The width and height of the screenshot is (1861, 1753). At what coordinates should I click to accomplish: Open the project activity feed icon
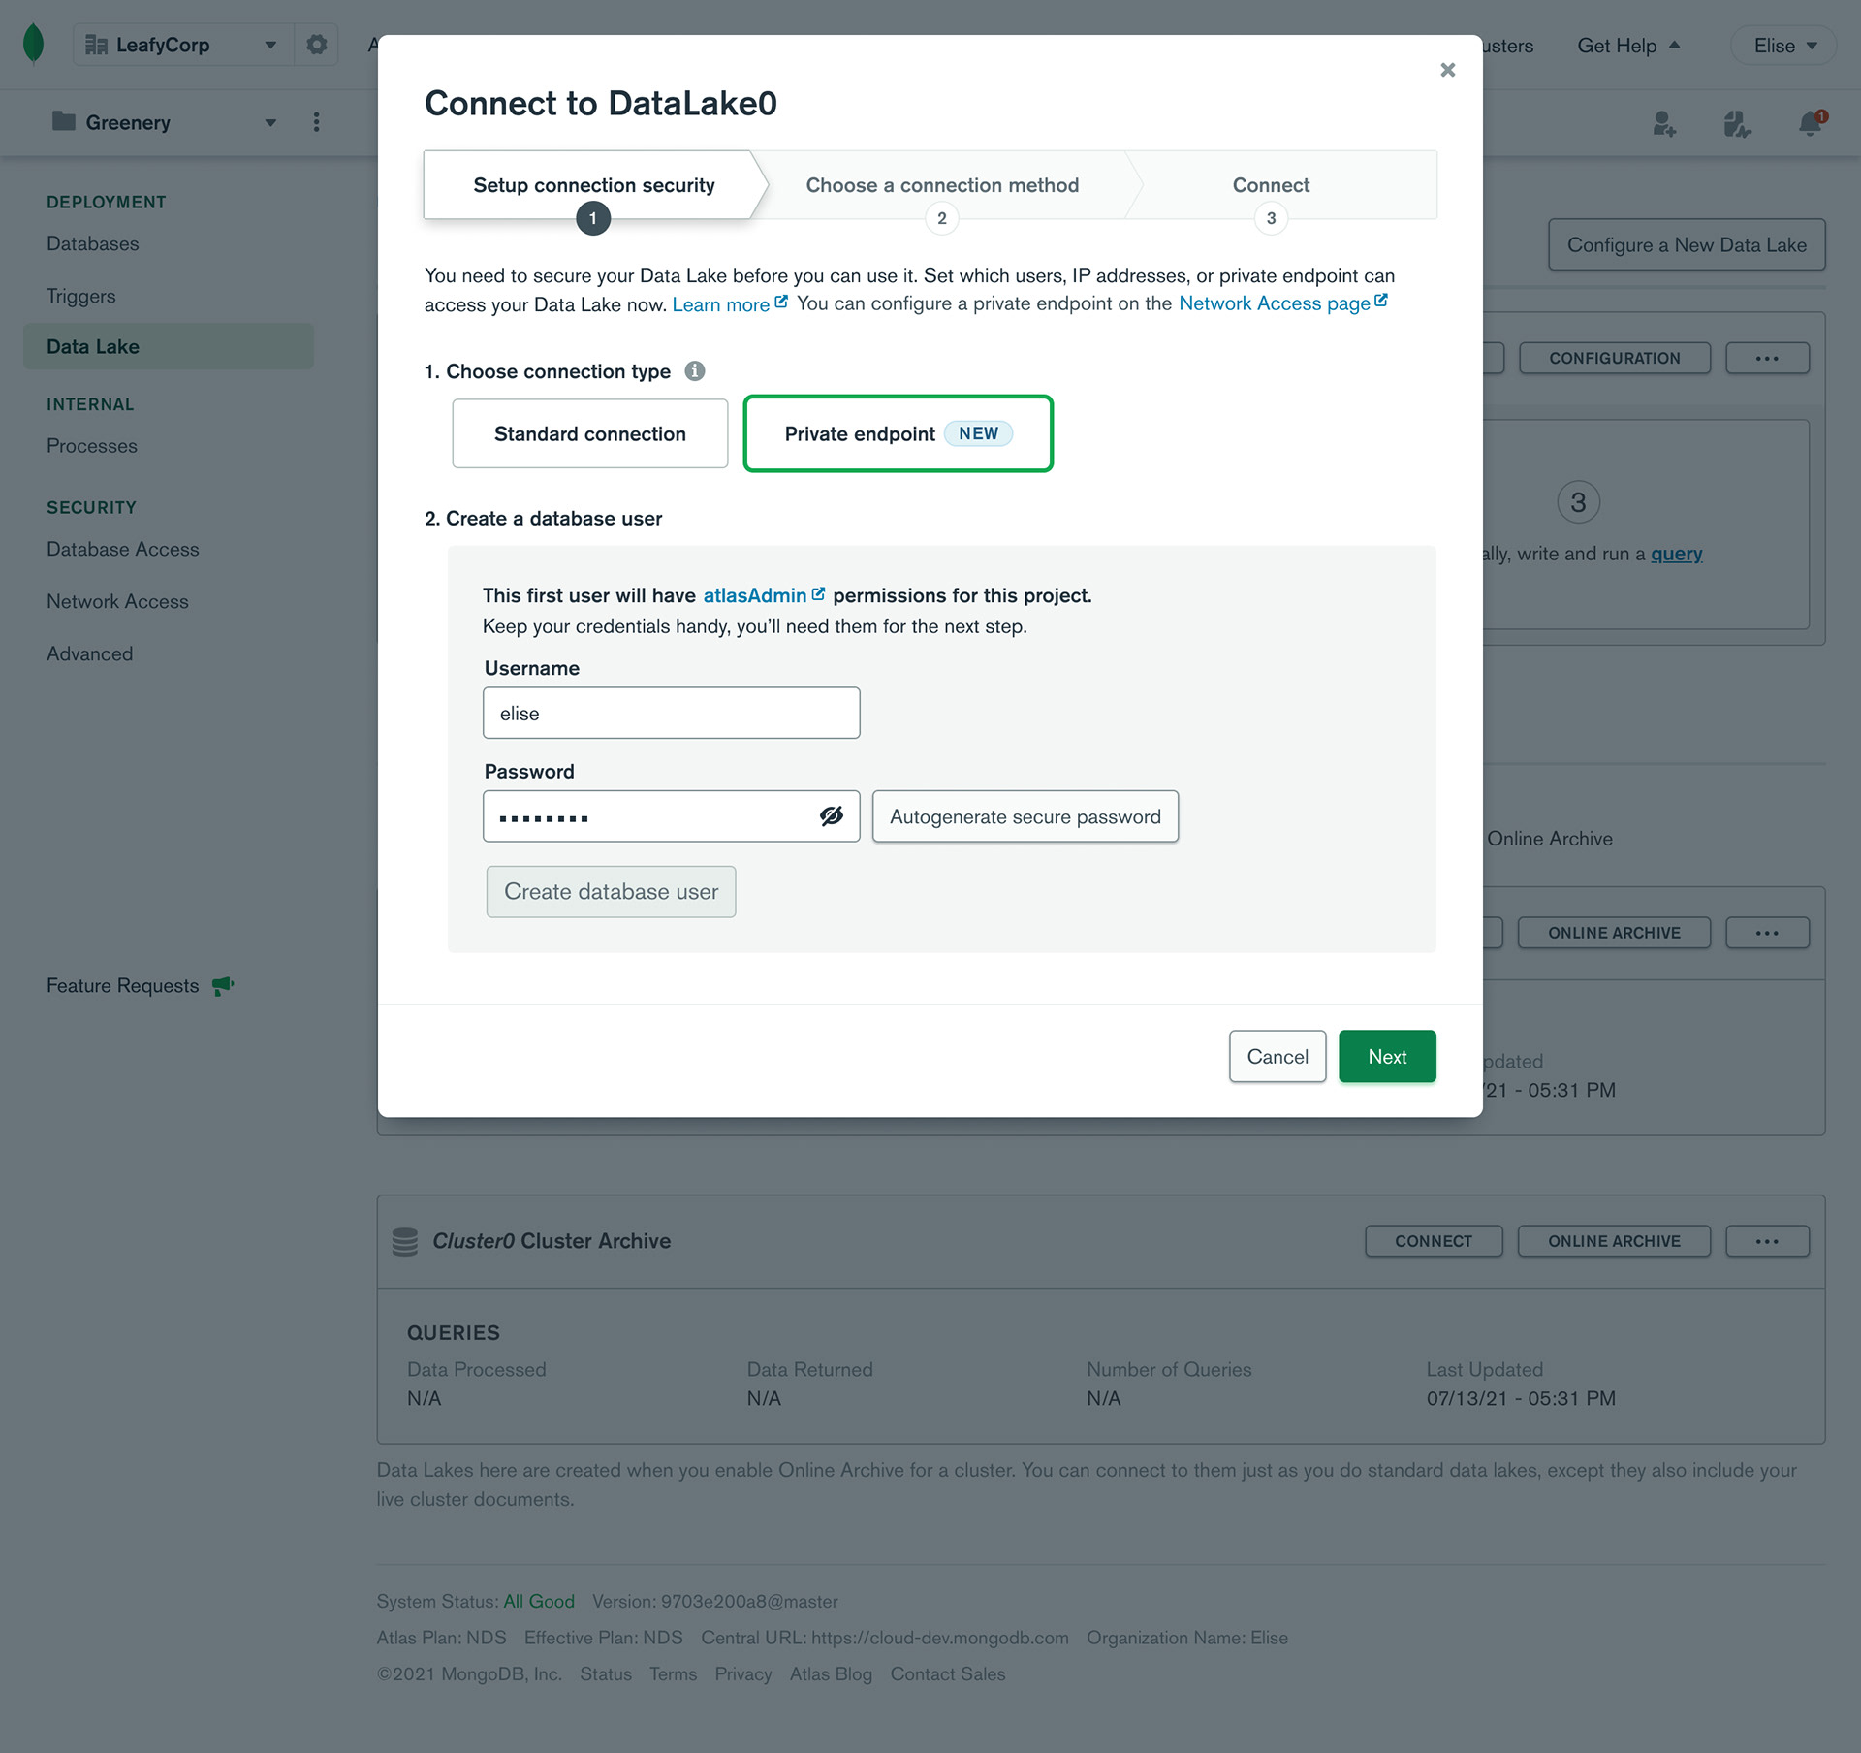pos(1737,123)
